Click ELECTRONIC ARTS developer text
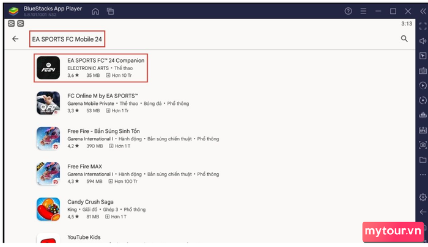 point(88,68)
